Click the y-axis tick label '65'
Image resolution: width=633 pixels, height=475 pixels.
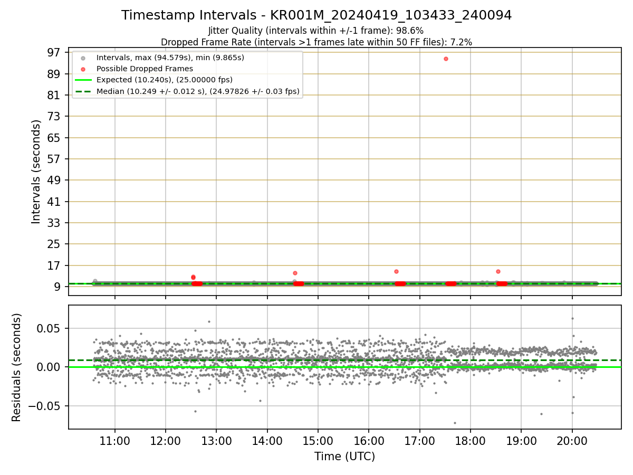[x=54, y=138]
